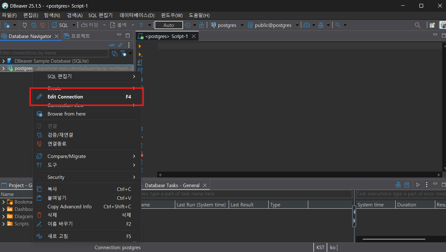Open the transaction log clock icon
The image size is (446, 252).
point(188,25)
